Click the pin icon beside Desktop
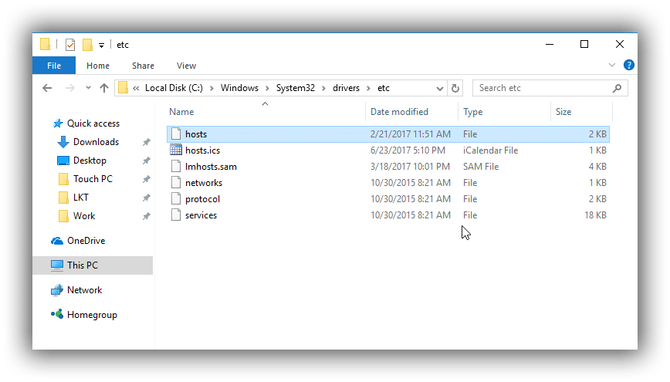Viewport: 670px width, 382px height. point(146,161)
